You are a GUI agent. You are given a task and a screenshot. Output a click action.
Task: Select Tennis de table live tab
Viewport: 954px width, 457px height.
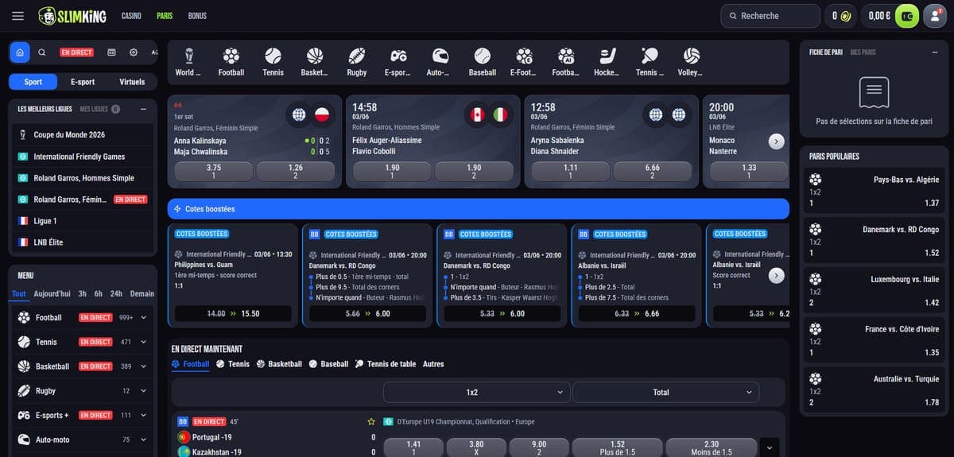[x=386, y=364]
